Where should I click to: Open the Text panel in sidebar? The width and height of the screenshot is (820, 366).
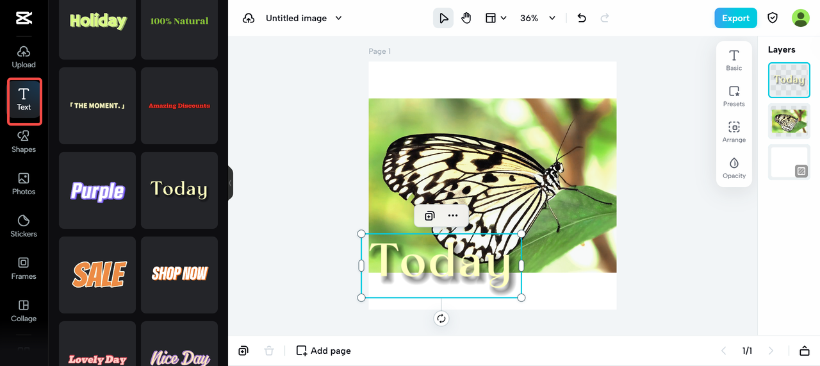click(24, 99)
